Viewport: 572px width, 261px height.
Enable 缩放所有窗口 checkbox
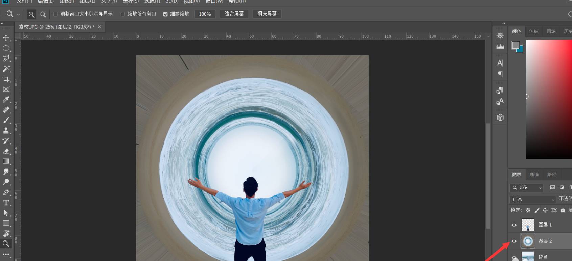coord(123,14)
